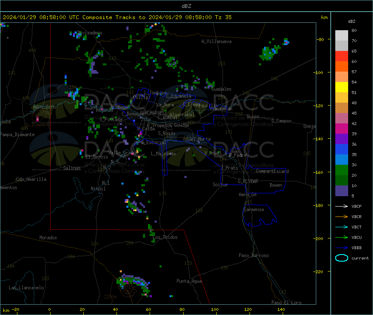
Task: Click the 'Salinas' map label
Action: click(x=72, y=168)
